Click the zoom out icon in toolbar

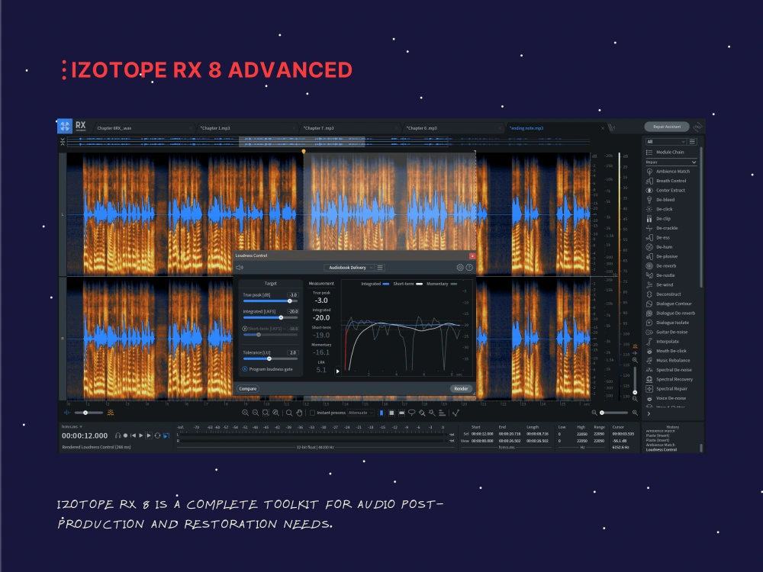pos(256,413)
